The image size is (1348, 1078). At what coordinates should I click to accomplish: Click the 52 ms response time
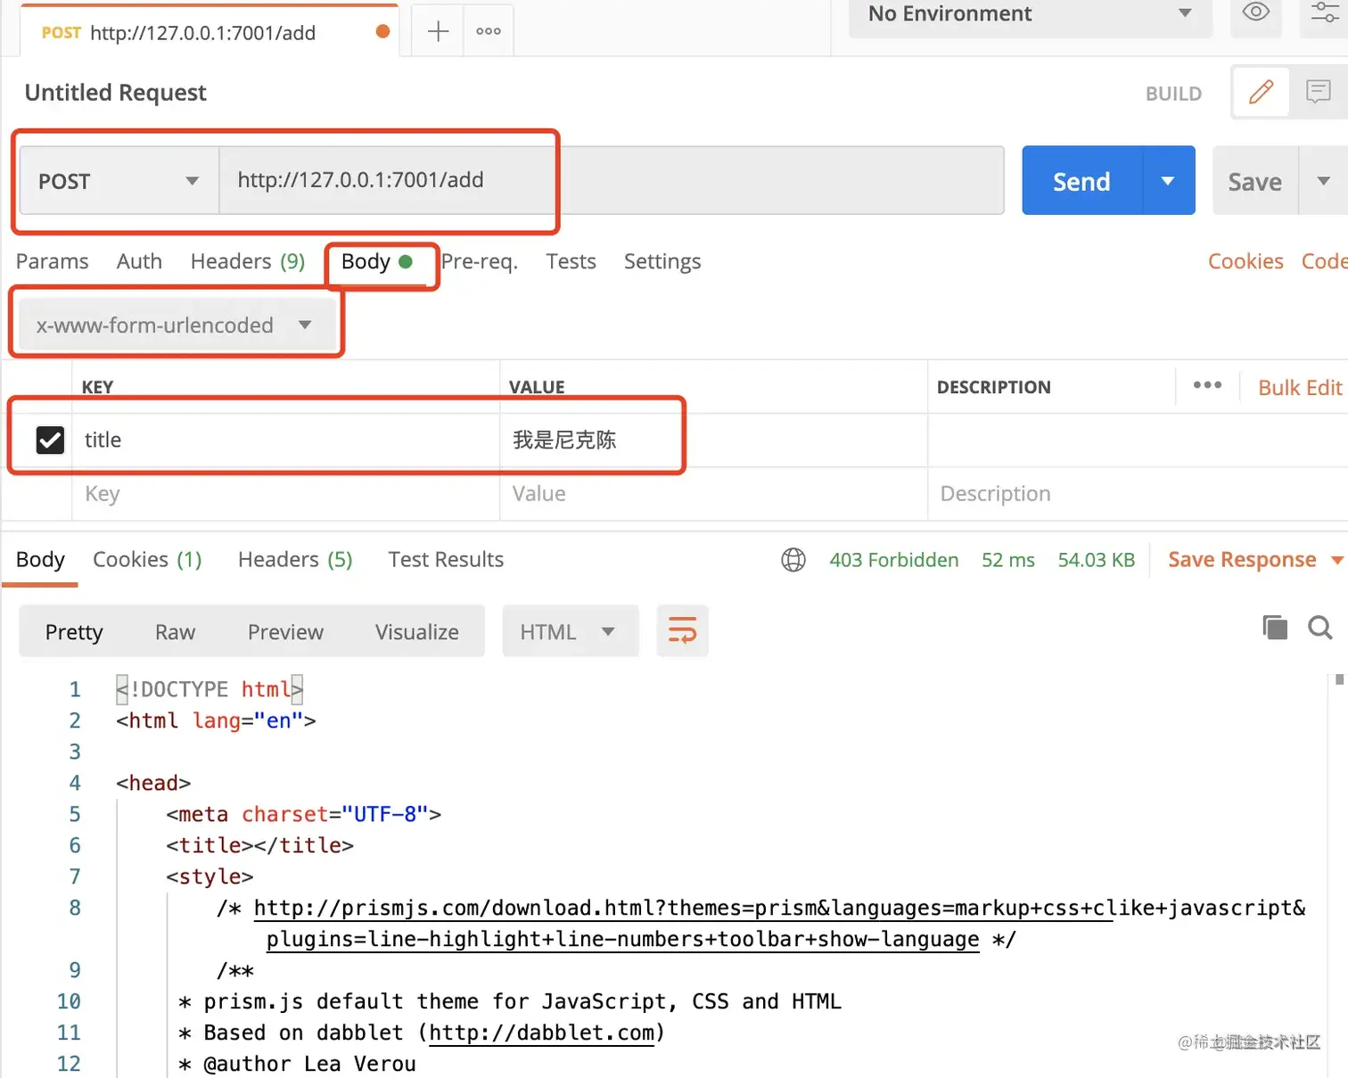1008,560
